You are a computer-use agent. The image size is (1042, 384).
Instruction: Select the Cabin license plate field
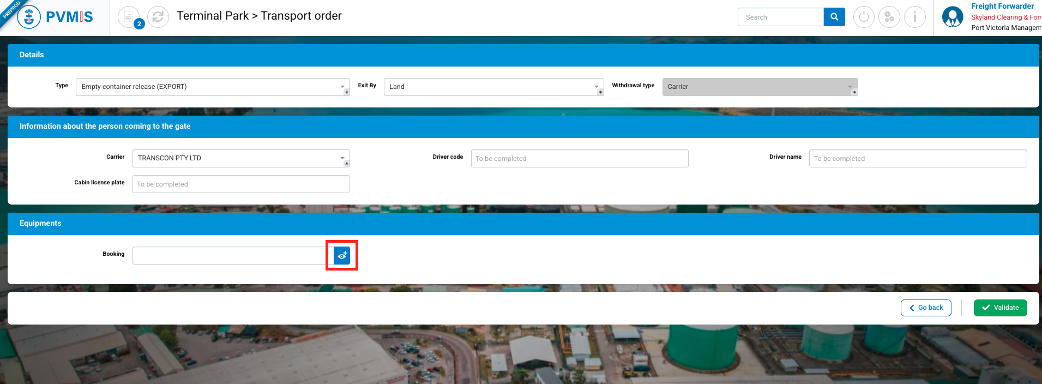[x=240, y=184]
